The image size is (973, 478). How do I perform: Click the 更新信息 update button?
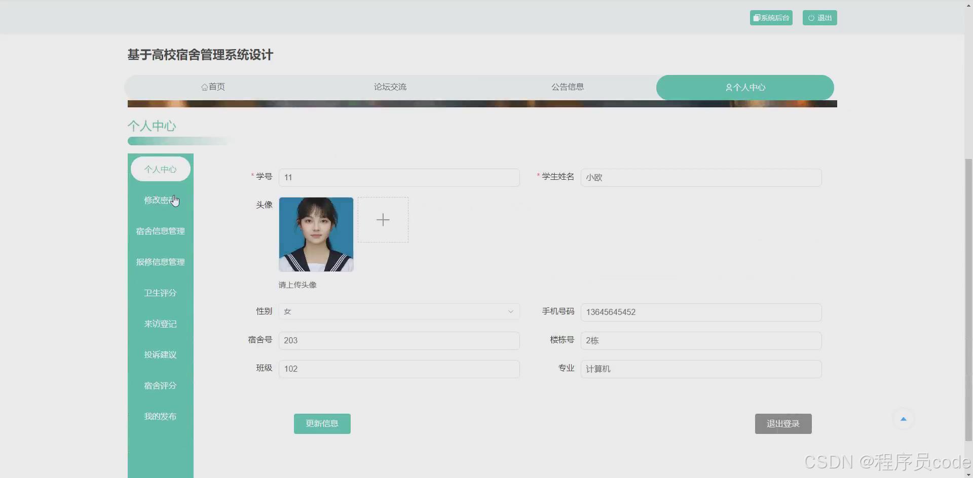tap(322, 423)
